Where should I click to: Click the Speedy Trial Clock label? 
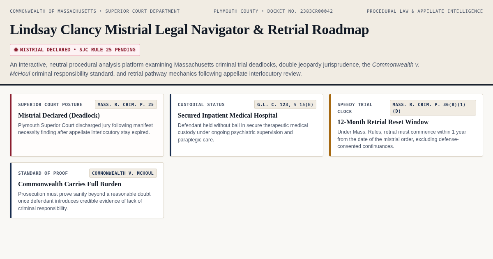[355, 108]
